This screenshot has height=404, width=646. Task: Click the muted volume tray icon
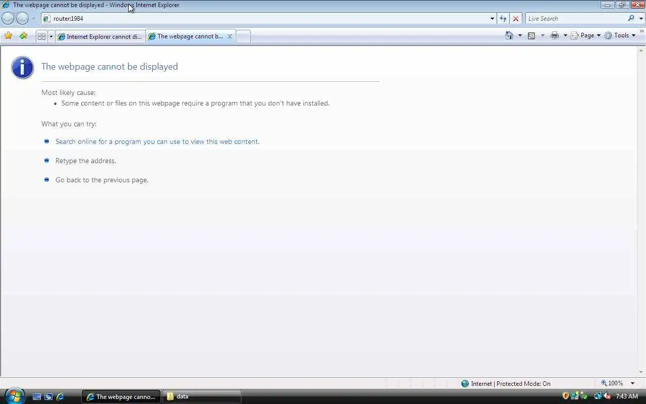pyautogui.click(x=607, y=396)
